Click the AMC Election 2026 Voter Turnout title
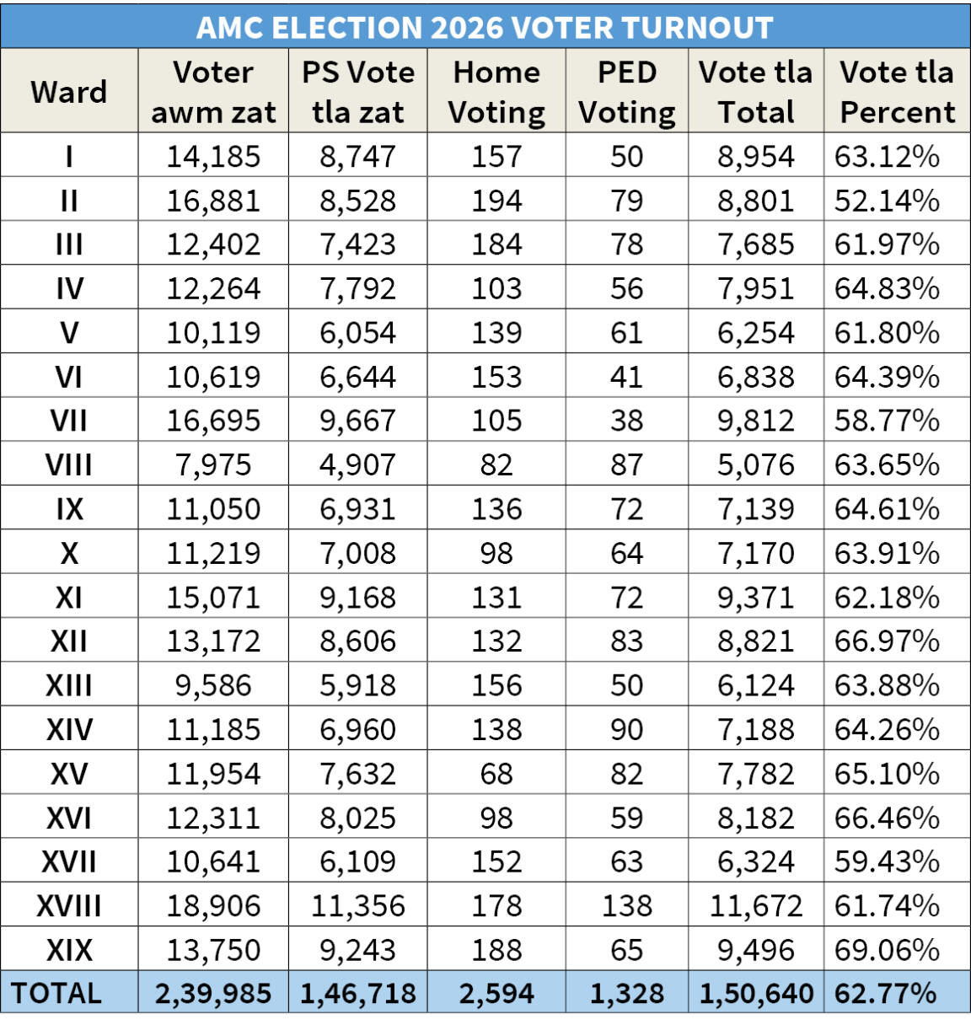The width and height of the screenshot is (971, 1025). 485,27
